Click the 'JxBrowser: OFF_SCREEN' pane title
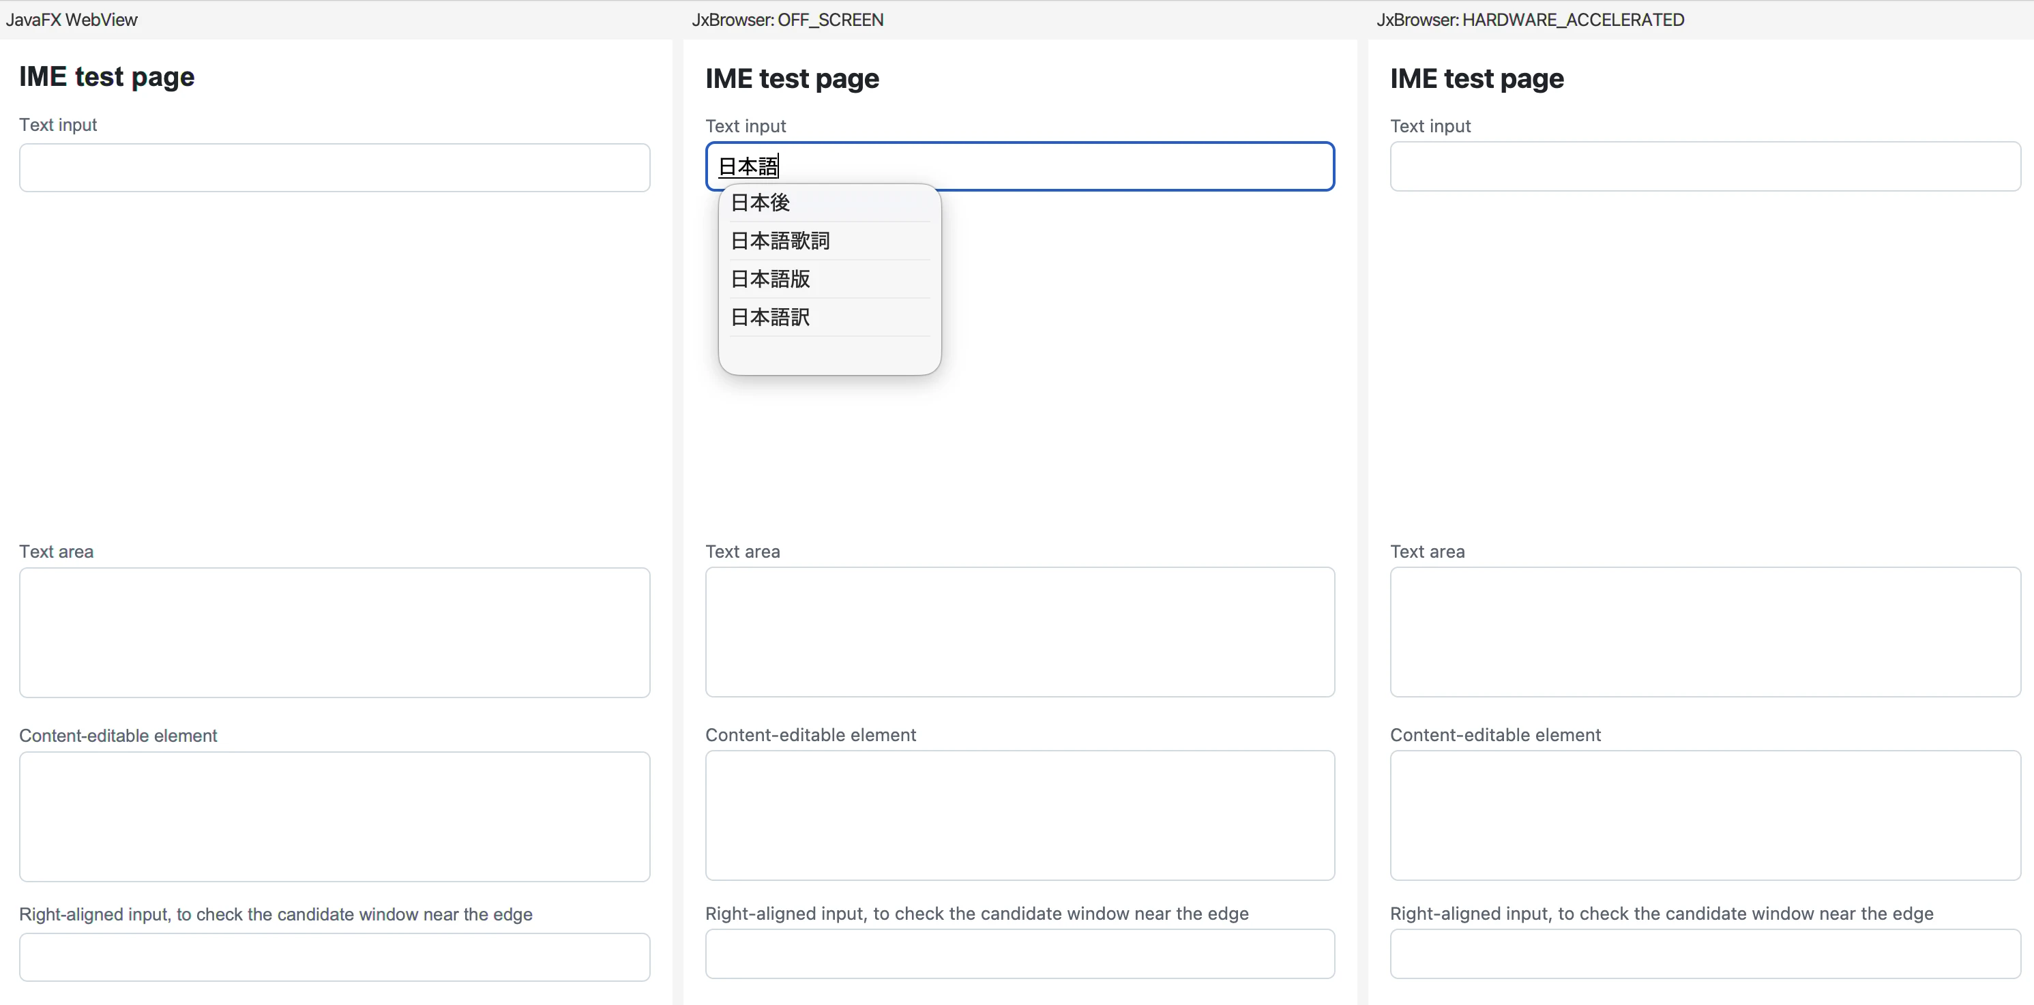 pos(787,20)
